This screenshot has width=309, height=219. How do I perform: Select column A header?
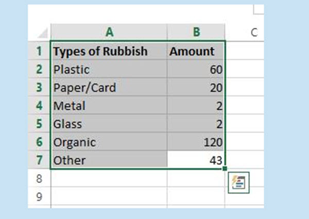coord(109,32)
